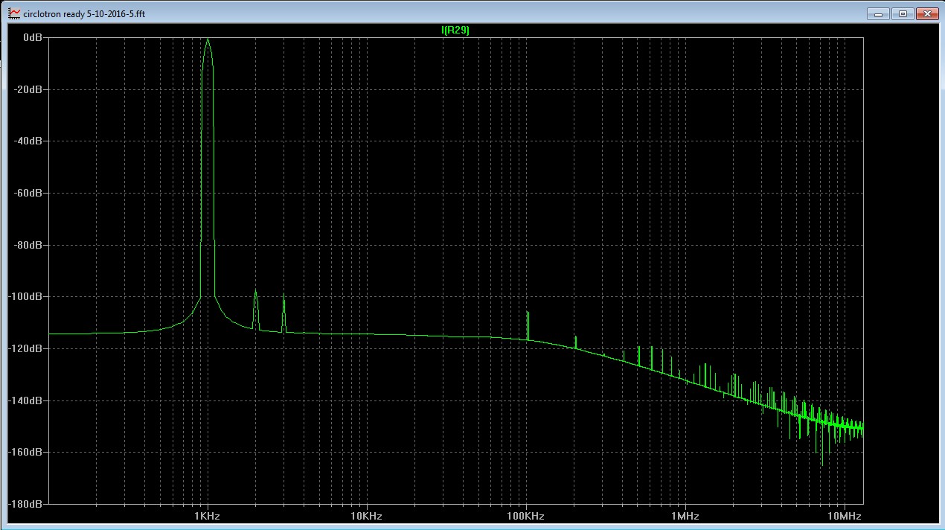Click the 100KHz horizontal axis label
Screen dimensions: 945x530
click(526, 516)
